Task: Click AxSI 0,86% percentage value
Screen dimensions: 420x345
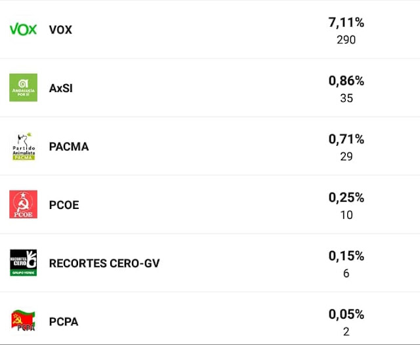Action: 346,81
